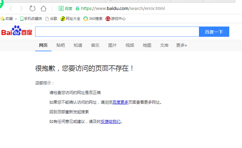Screen dimensions: 242x148
Task: Click the text 回到顶部重新发起搜索
Action: [69, 112]
